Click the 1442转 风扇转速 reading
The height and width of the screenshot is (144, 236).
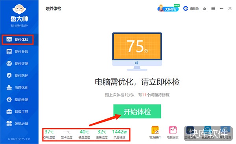[120, 134]
